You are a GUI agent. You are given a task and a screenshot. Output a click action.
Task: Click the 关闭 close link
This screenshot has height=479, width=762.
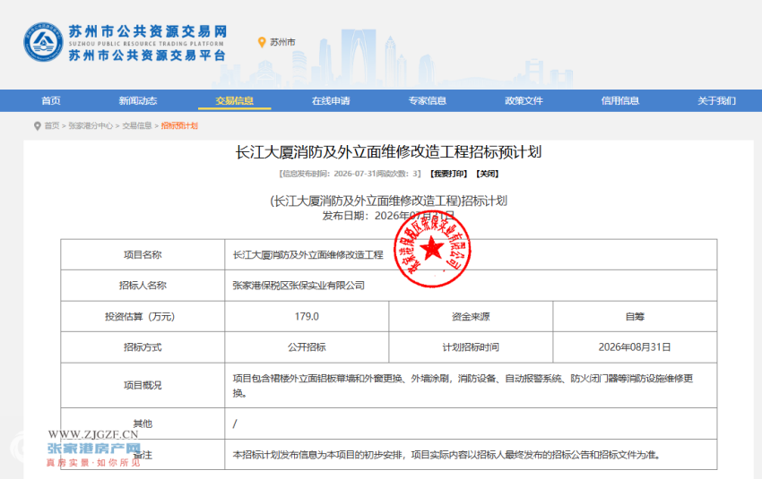pos(488,174)
